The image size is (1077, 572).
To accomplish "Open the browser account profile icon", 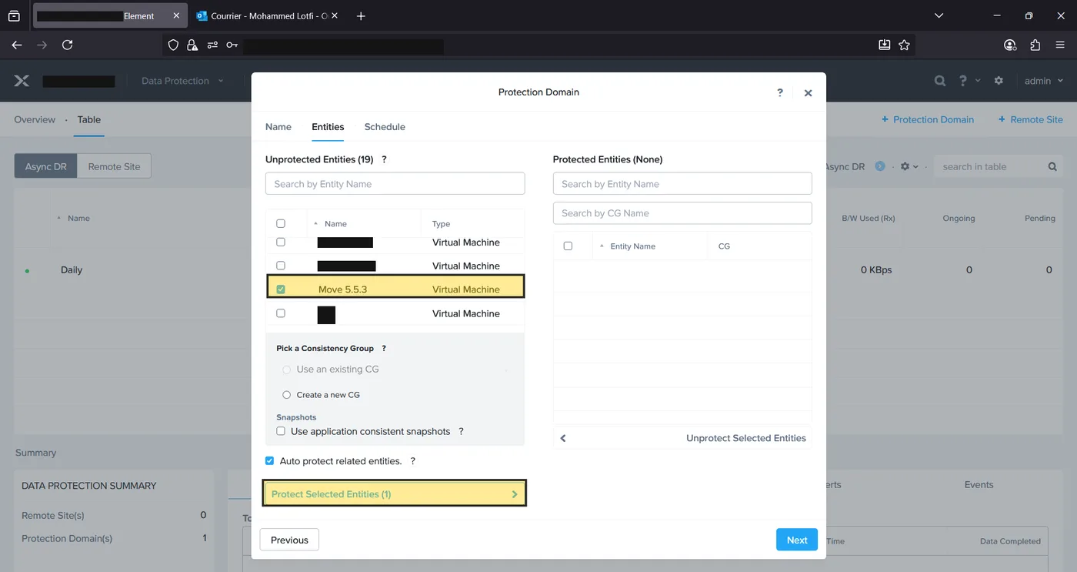I will (x=1010, y=45).
